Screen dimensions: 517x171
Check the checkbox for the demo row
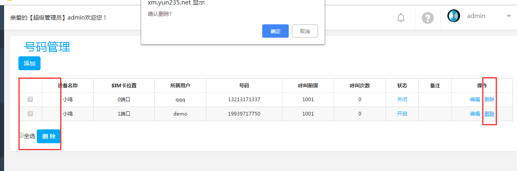pos(30,114)
